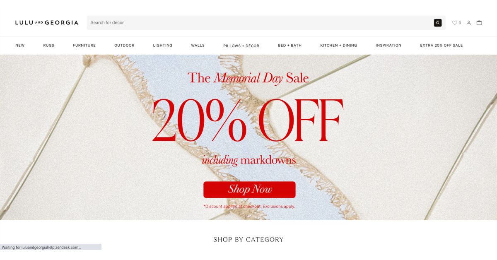Go to the Walls category
This screenshot has height=260, width=497.
198,46
